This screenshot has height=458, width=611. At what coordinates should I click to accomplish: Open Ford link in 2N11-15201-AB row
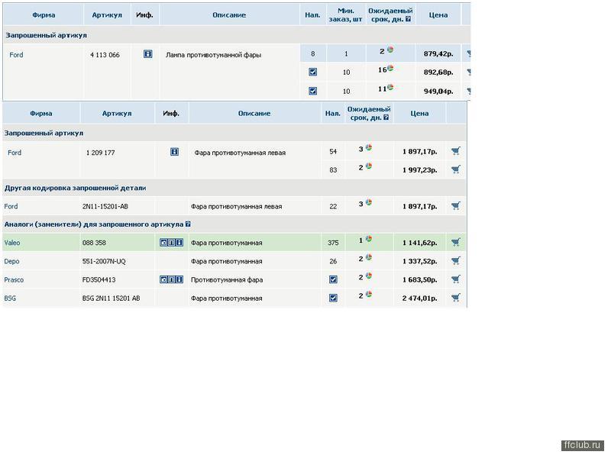click(11, 206)
